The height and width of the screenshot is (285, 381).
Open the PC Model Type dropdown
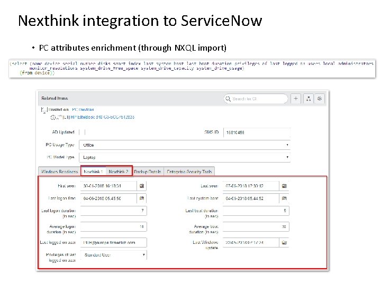click(x=185, y=157)
